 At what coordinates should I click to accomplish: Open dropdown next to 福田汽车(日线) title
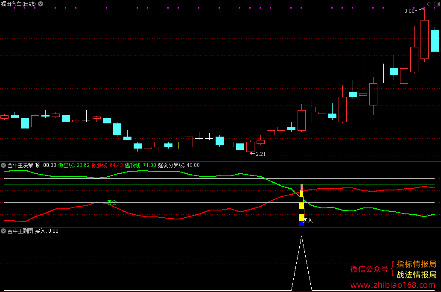[x=41, y=4]
